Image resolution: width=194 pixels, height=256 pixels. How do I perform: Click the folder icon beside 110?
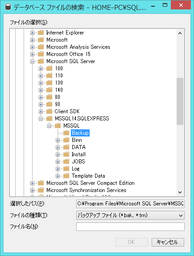[50, 76]
